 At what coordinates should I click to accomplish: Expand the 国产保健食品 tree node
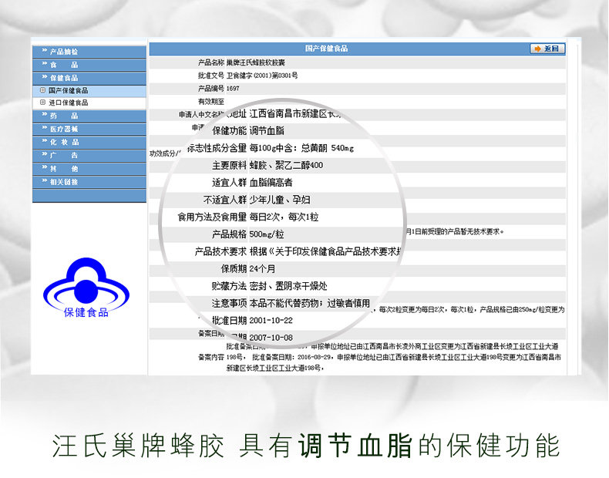coord(42,90)
